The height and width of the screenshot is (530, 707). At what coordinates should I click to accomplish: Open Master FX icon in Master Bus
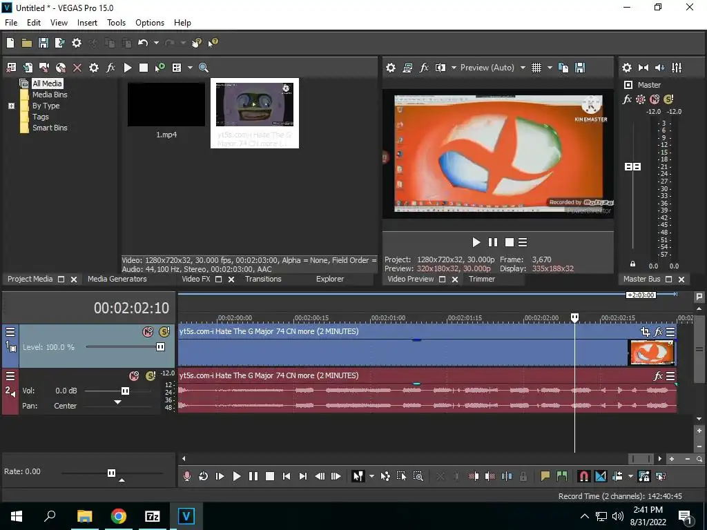tap(627, 99)
